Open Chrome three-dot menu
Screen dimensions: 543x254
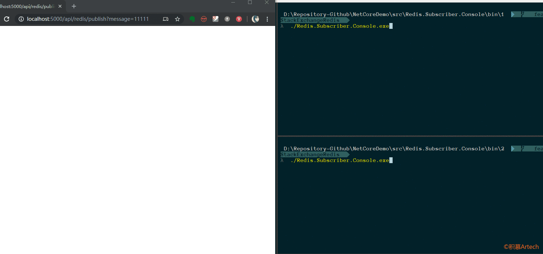[x=267, y=19]
